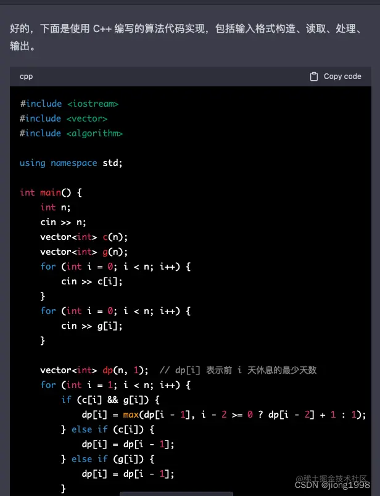Image resolution: width=380 pixels, height=496 pixels.
Task: Click the cpp language label
Action: pos(27,76)
